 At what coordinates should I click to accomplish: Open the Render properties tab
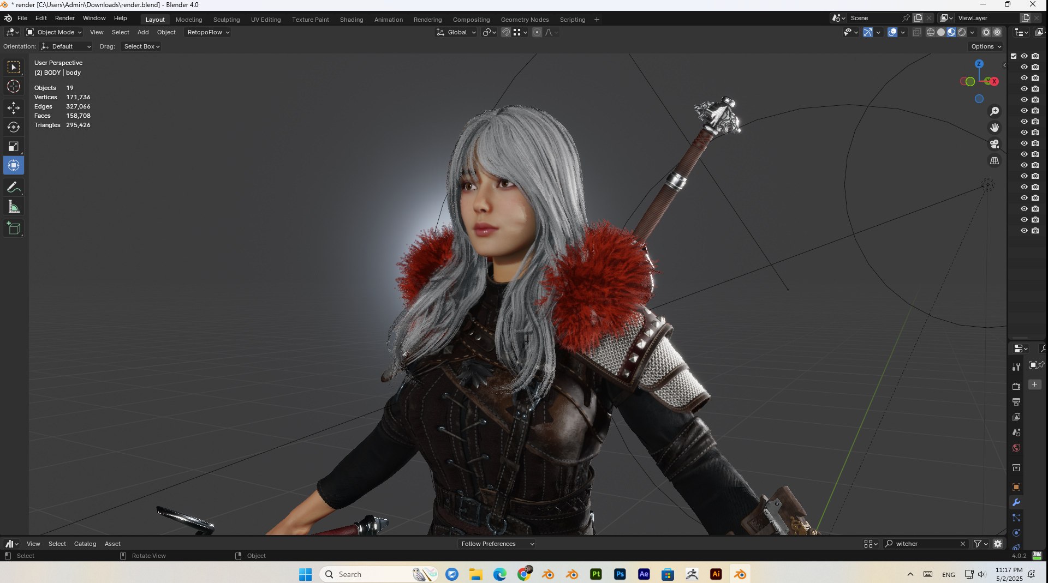coord(1016,386)
